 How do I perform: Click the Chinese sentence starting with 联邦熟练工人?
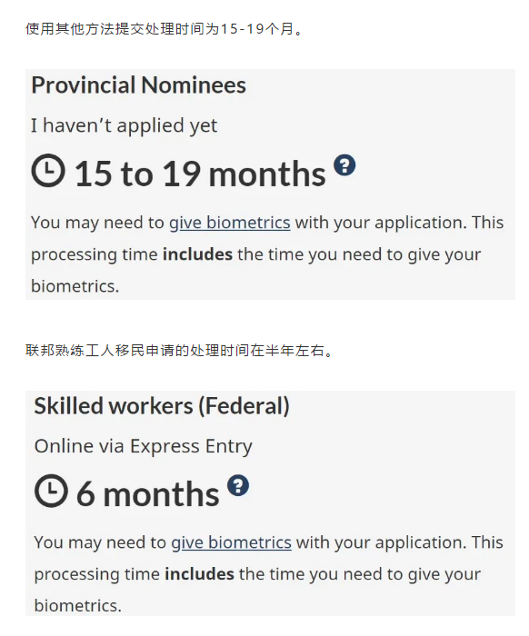pyautogui.click(x=179, y=351)
